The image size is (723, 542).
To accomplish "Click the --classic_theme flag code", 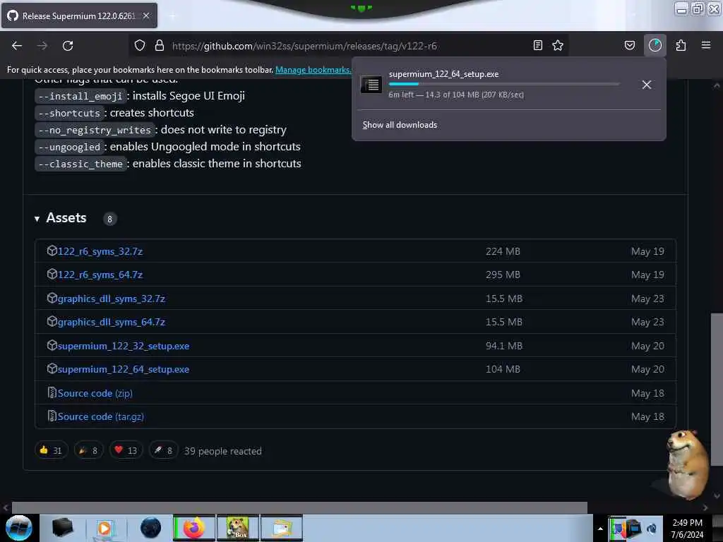I will (80, 164).
